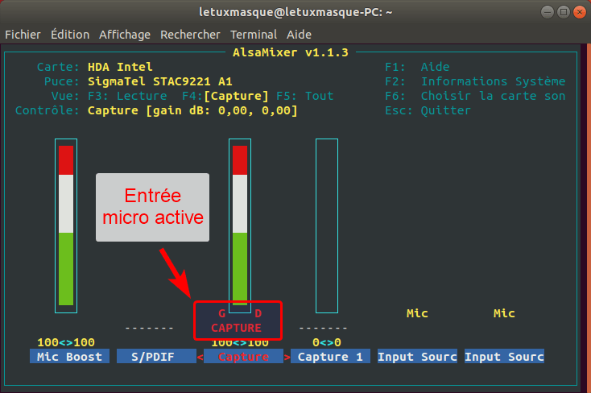Click the empty Capture 1 level bar
This screenshot has width=591, height=393.
[327, 225]
